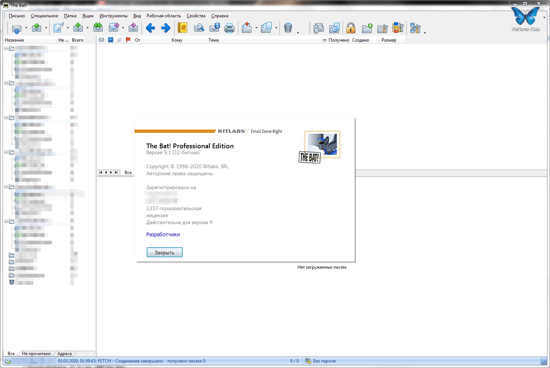
Task: Open dropdown arrow next to Send queued mail
Action: 46,28
